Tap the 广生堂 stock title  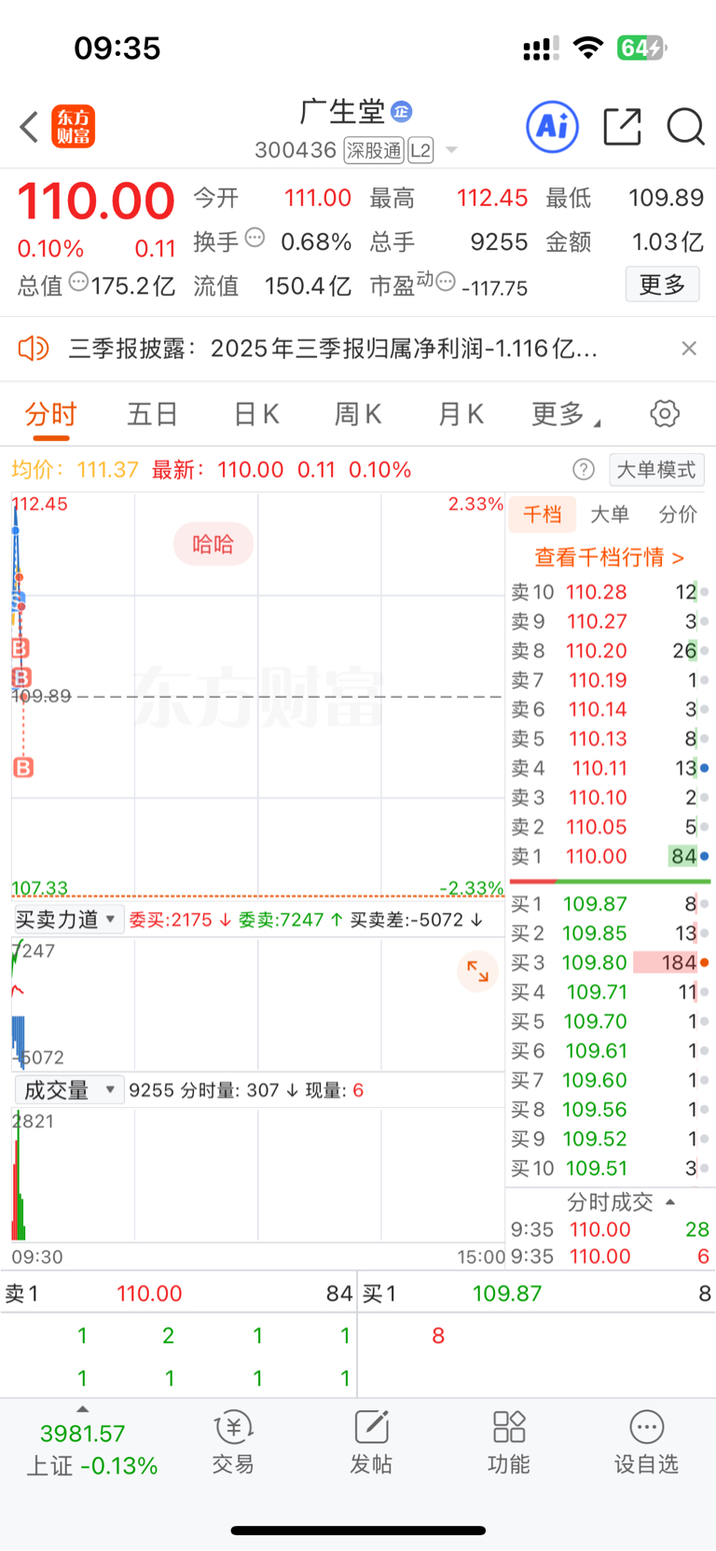(x=342, y=112)
